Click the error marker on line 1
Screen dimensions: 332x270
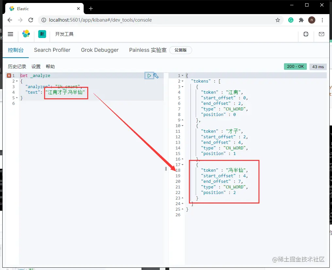point(9,76)
